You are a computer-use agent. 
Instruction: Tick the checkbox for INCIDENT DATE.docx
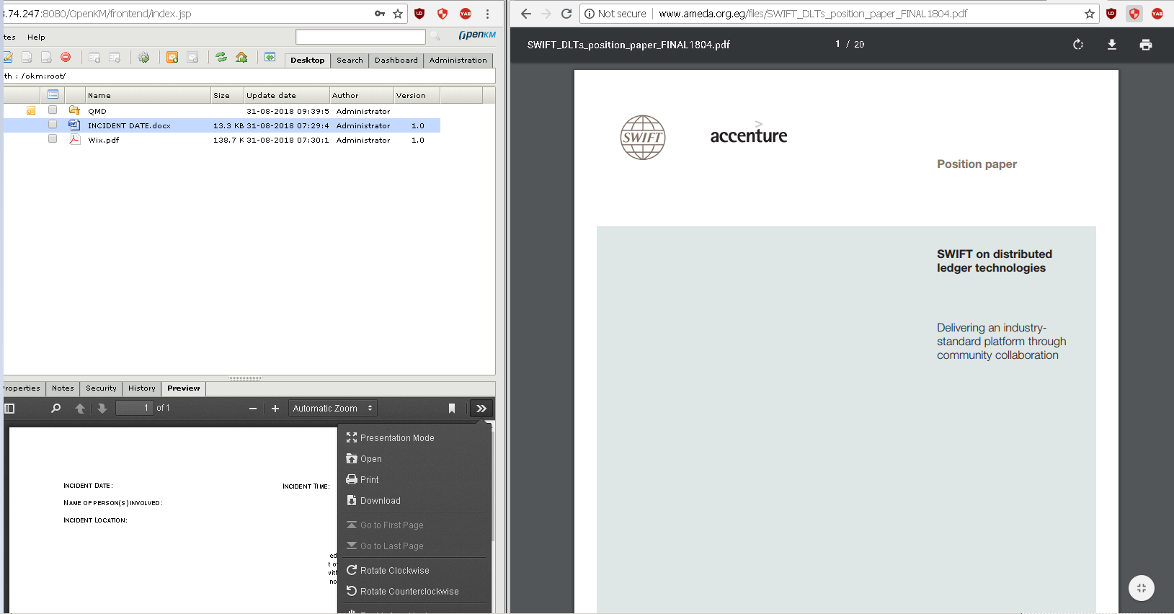click(53, 125)
